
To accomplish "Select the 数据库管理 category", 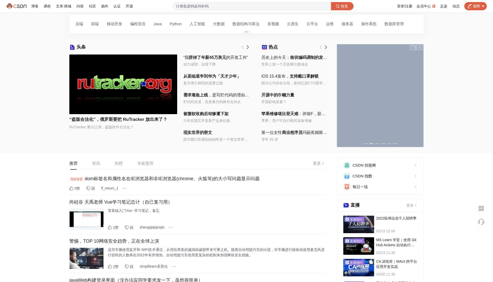I will (394, 24).
